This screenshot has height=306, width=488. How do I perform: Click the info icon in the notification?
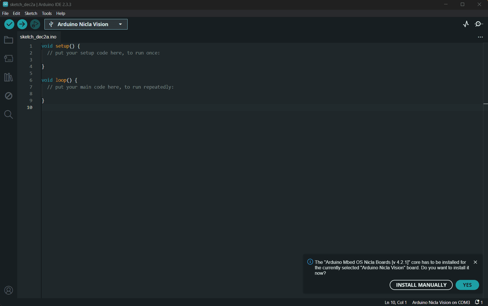(x=310, y=262)
